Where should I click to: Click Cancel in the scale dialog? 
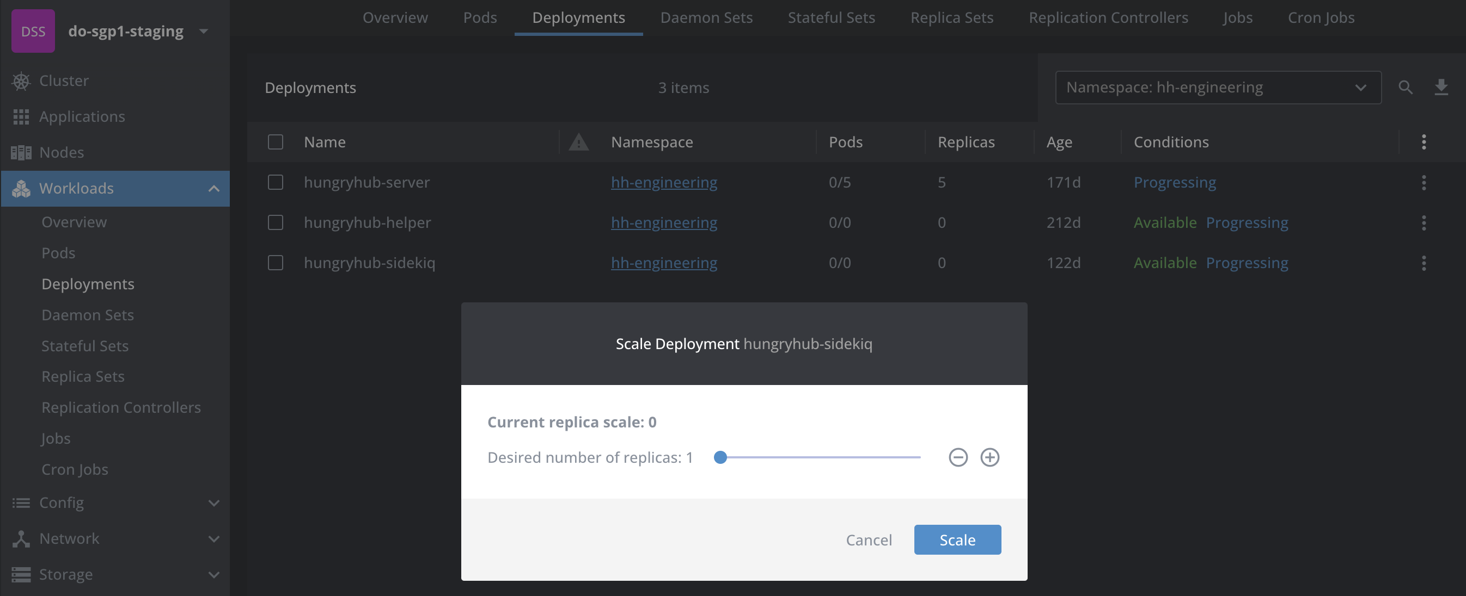[869, 540]
